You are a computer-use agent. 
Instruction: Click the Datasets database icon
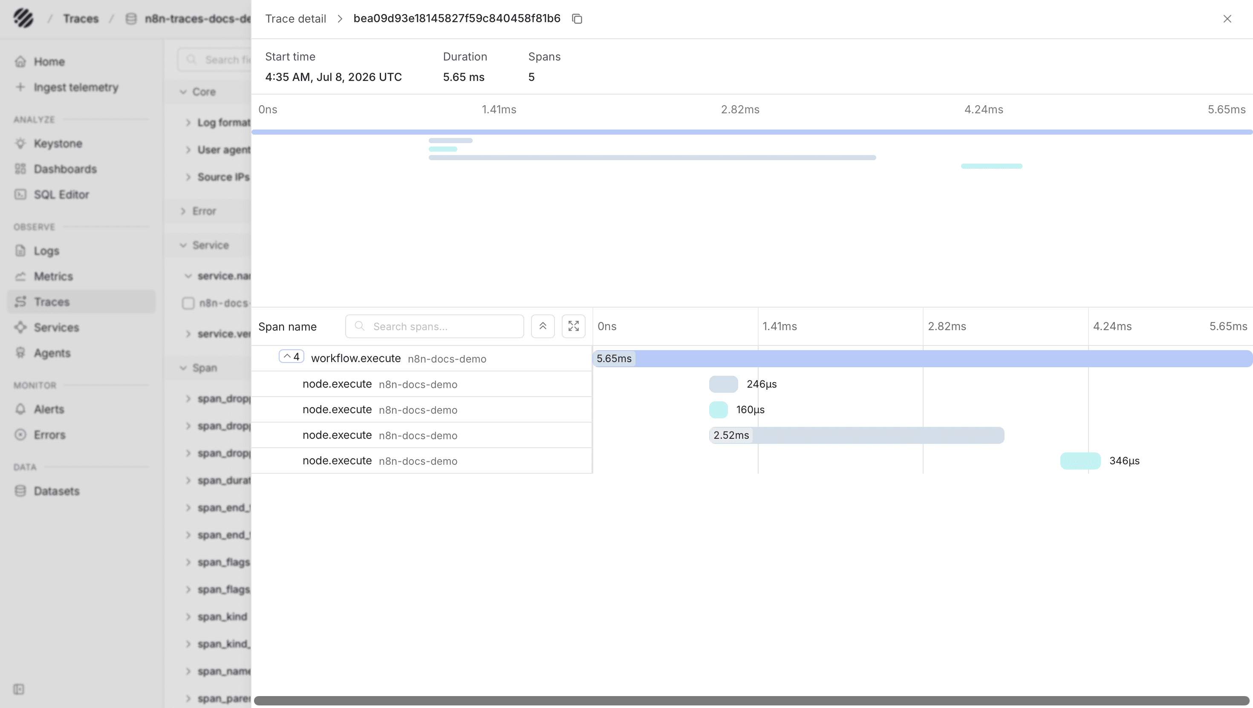[20, 491]
